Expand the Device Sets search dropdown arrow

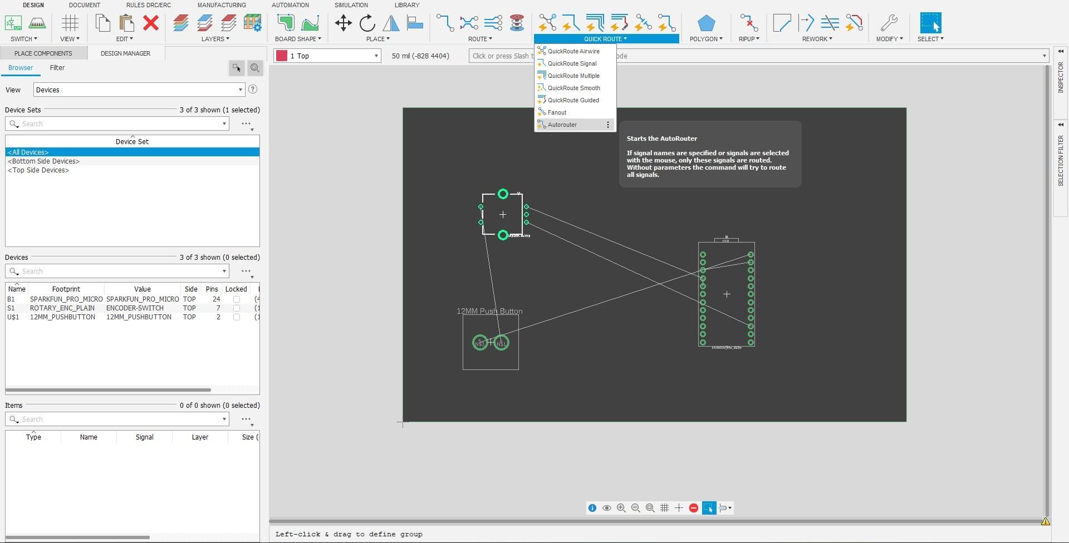click(x=224, y=124)
